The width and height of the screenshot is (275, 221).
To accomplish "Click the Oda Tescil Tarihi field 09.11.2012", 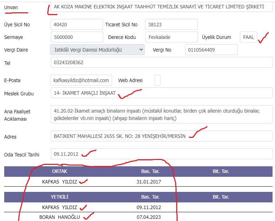I will point(161,154).
